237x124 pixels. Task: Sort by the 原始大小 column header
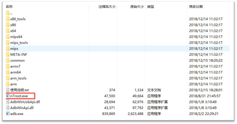(137, 7)
